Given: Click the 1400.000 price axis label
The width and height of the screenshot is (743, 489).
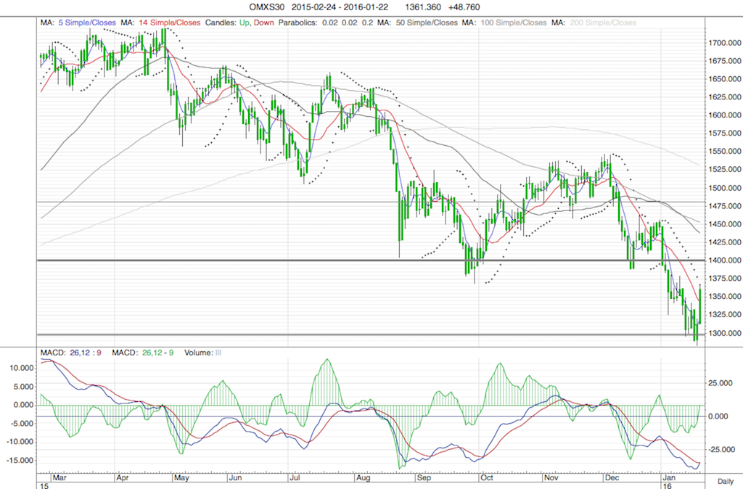Looking at the screenshot, I should click(x=723, y=260).
